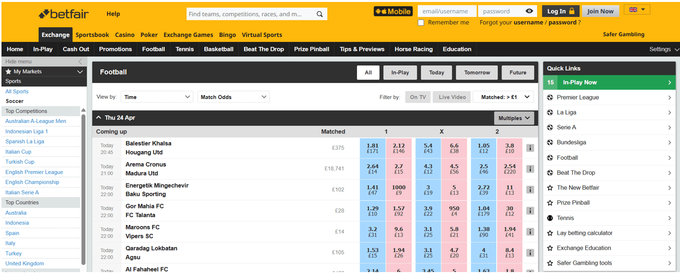
Task: Expand the language flag selector
Action: pos(637,10)
